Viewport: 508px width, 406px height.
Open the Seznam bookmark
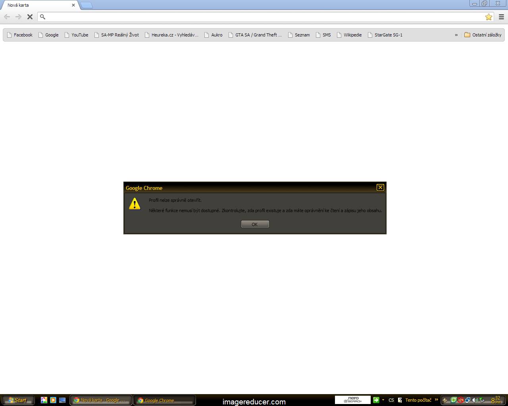[x=299, y=35]
